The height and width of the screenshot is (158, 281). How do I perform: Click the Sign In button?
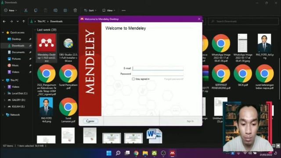point(190,121)
